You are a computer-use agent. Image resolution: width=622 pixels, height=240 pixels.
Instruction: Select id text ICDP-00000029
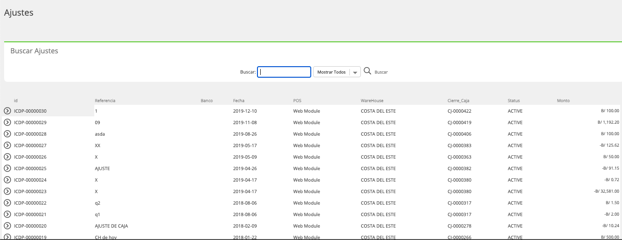[30, 122]
